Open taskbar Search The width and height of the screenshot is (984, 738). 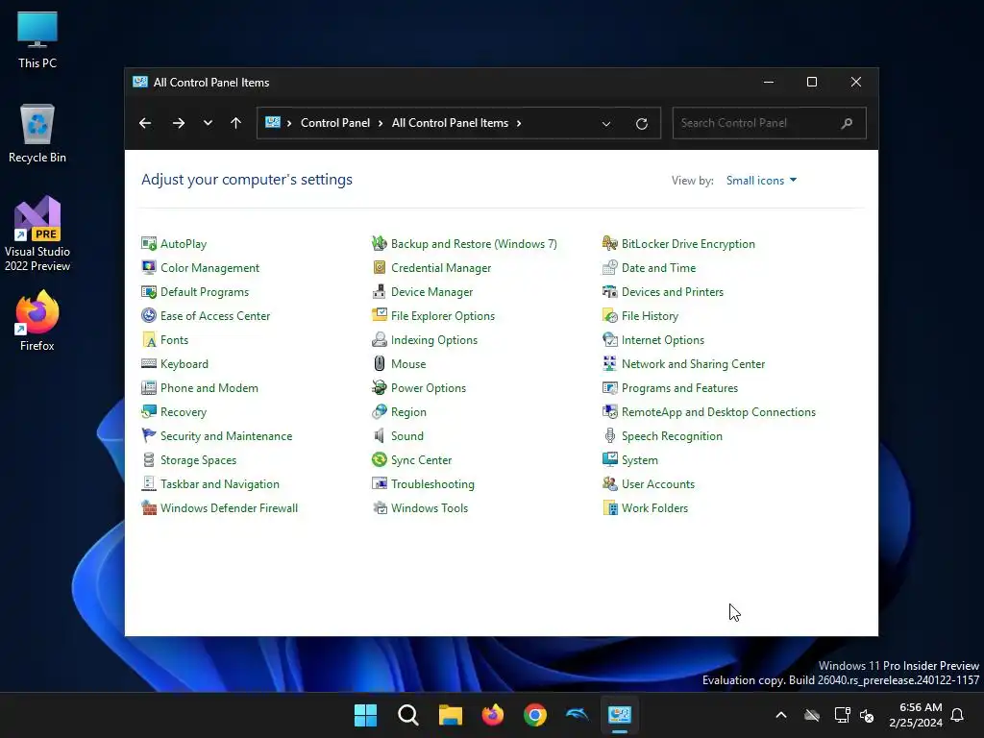pyautogui.click(x=407, y=715)
